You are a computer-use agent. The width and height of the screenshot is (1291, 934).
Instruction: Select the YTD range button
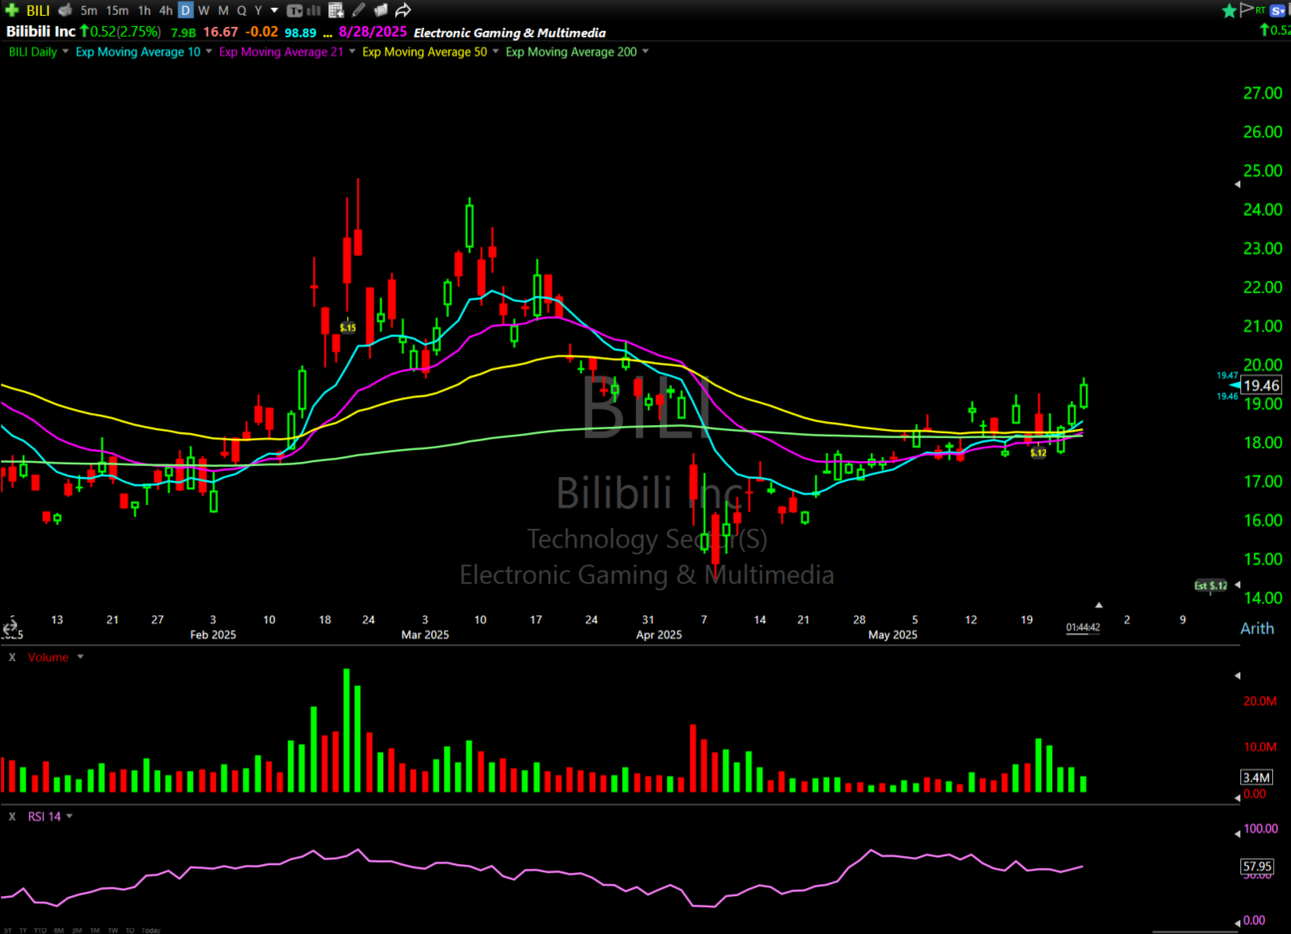pos(40,930)
